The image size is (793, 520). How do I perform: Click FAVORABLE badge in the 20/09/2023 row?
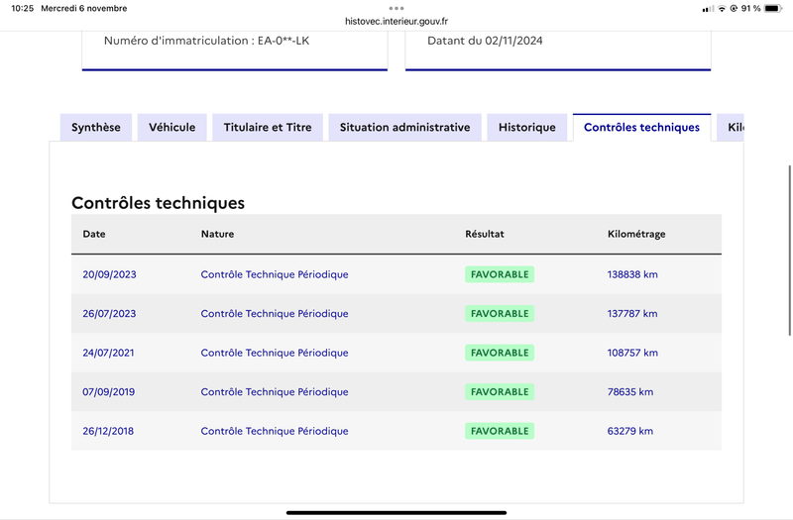(500, 274)
